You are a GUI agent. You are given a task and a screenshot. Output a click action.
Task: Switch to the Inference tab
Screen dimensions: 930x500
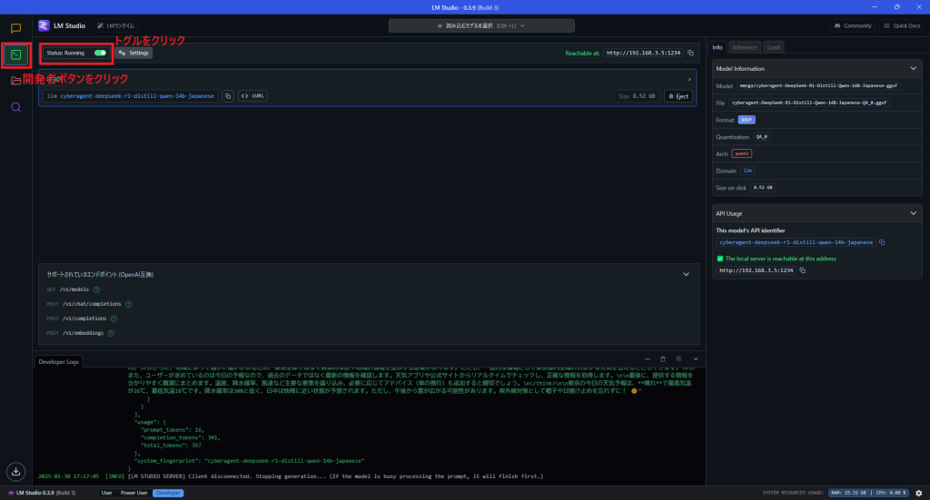click(745, 46)
